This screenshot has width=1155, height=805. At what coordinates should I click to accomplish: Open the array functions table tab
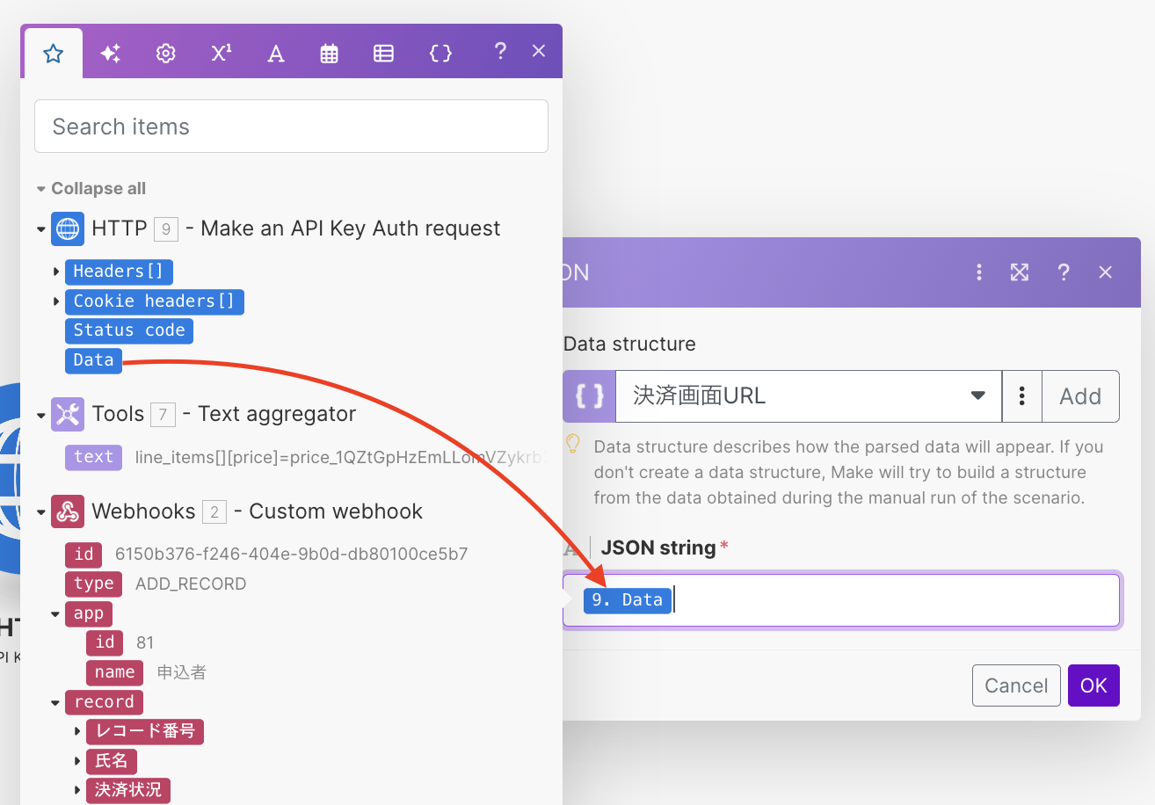click(x=383, y=54)
